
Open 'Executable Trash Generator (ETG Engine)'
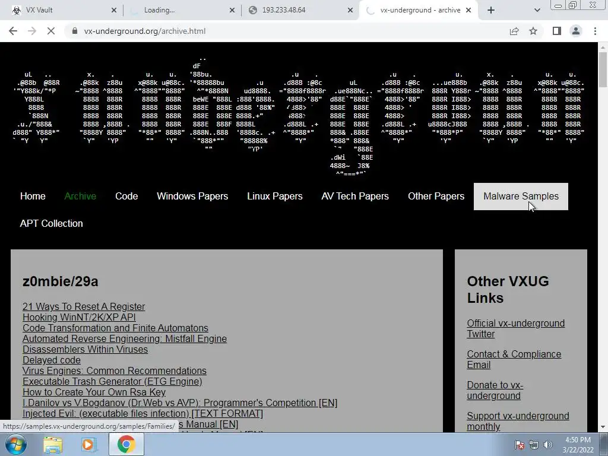(x=112, y=382)
